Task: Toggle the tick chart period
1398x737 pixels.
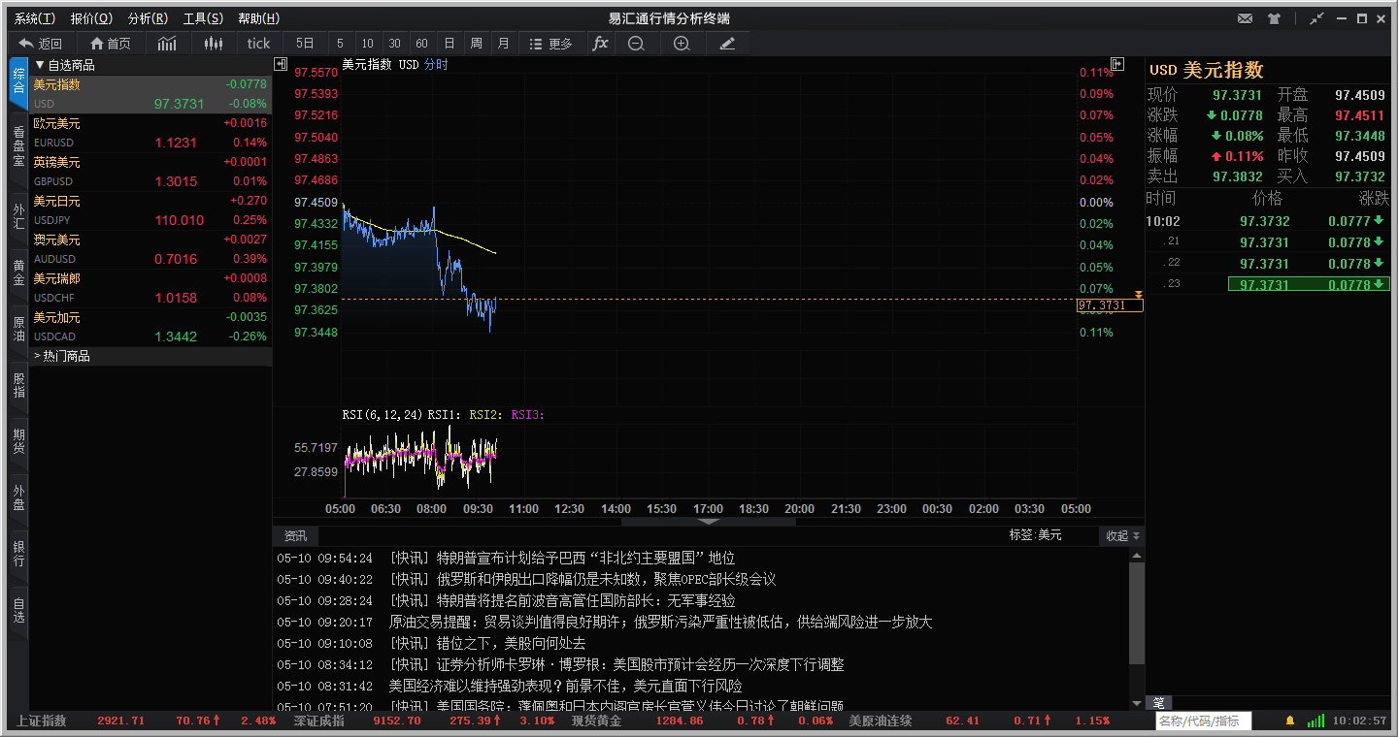Action: point(258,44)
